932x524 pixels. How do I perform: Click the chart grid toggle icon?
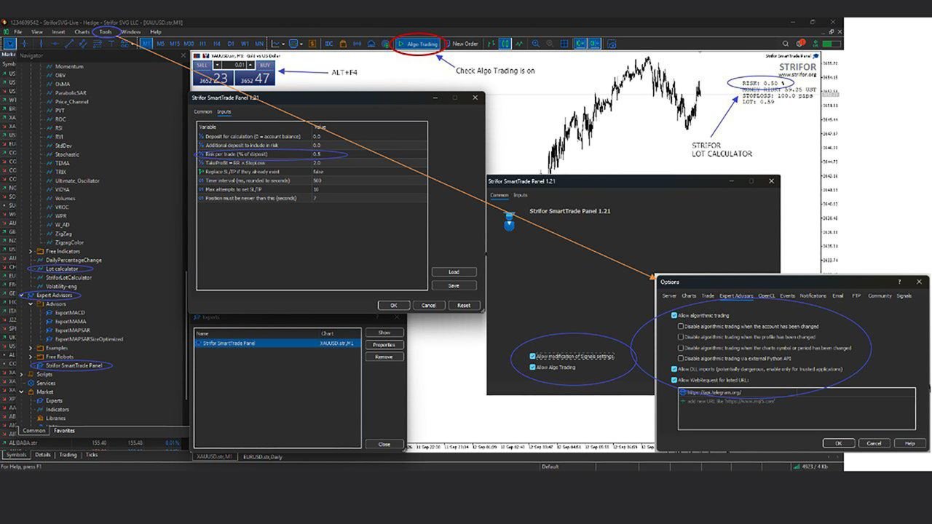(x=565, y=44)
